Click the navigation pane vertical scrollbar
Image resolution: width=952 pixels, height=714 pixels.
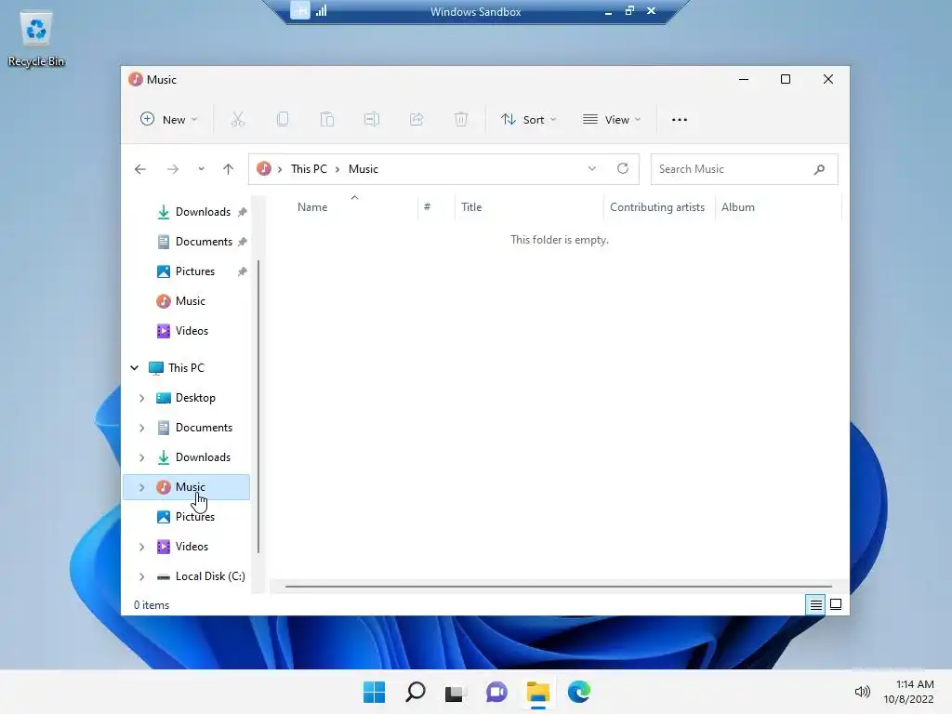click(x=258, y=407)
